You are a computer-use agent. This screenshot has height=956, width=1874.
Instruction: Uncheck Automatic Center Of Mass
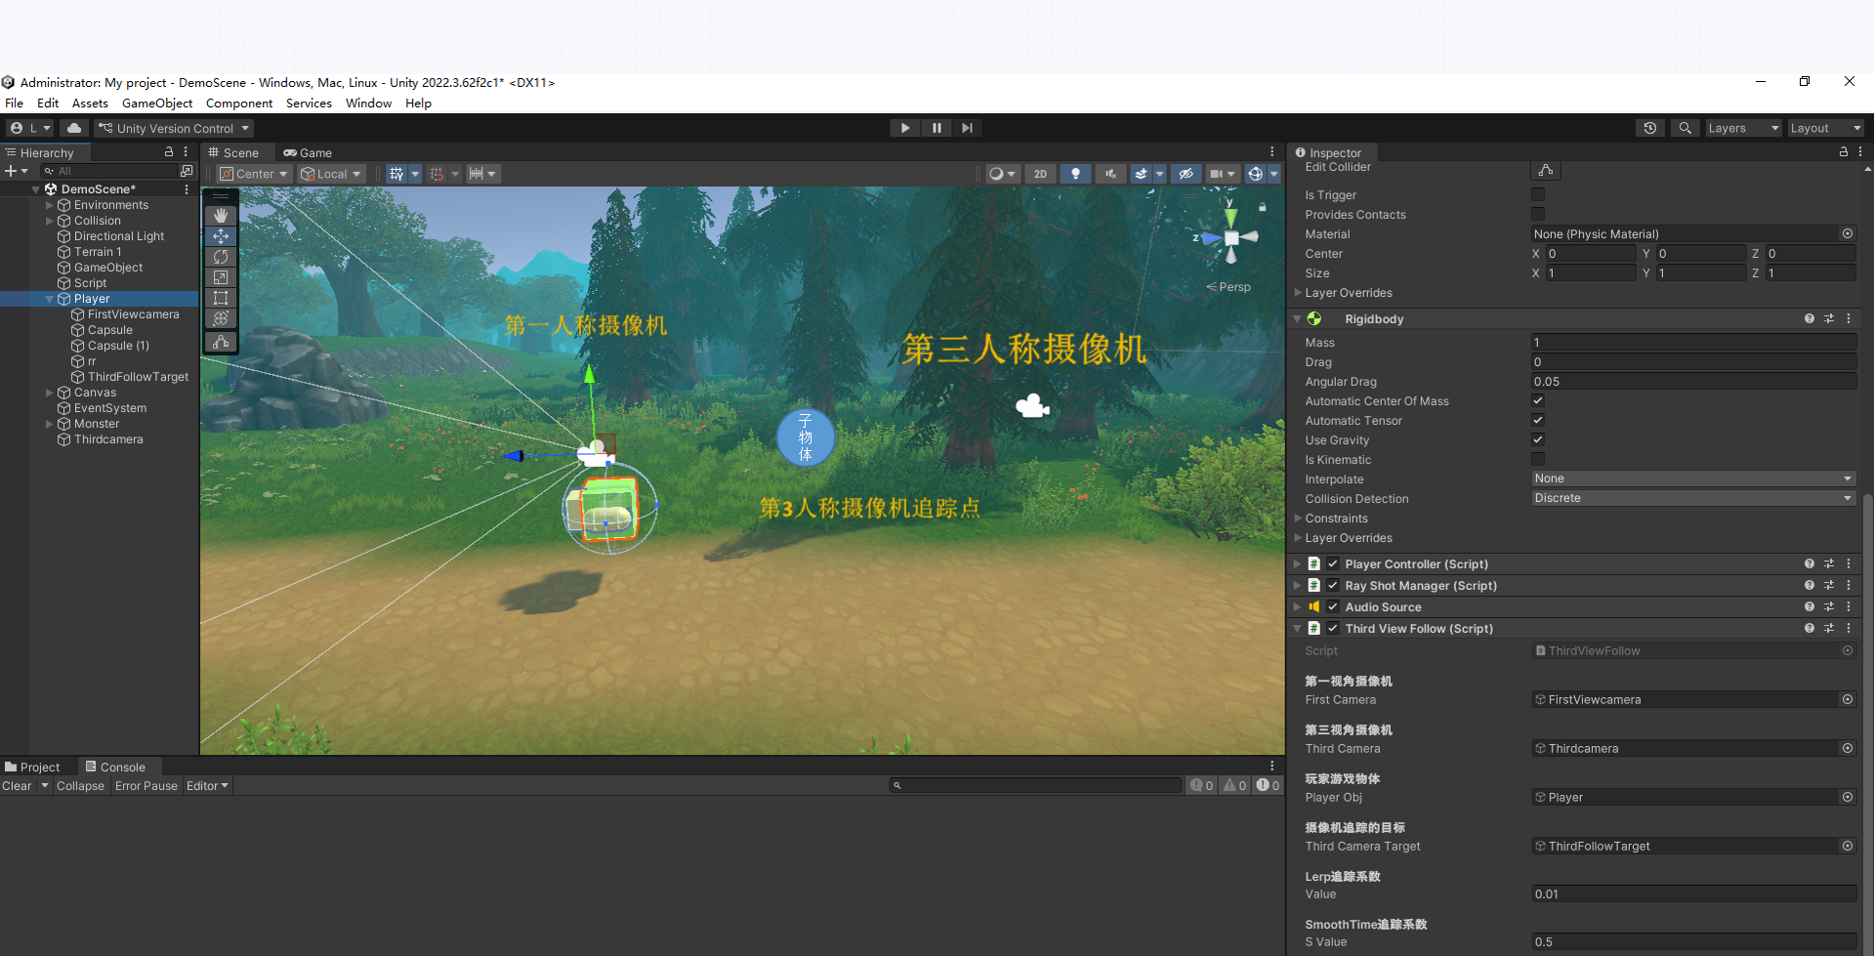(1538, 401)
